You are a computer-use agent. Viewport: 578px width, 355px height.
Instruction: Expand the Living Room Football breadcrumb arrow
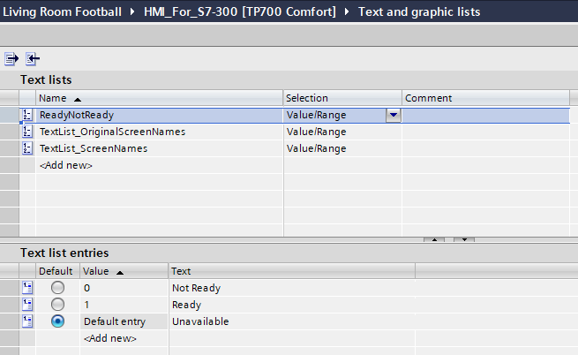coord(132,11)
